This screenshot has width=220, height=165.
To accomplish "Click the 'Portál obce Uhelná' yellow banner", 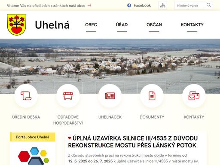I will (33, 137).
